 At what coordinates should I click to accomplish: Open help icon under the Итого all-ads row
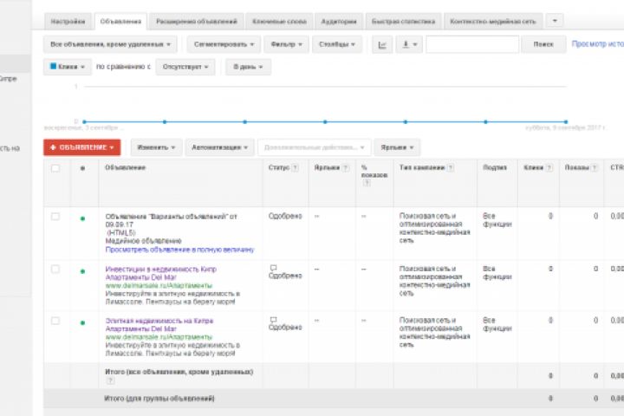[111, 381]
